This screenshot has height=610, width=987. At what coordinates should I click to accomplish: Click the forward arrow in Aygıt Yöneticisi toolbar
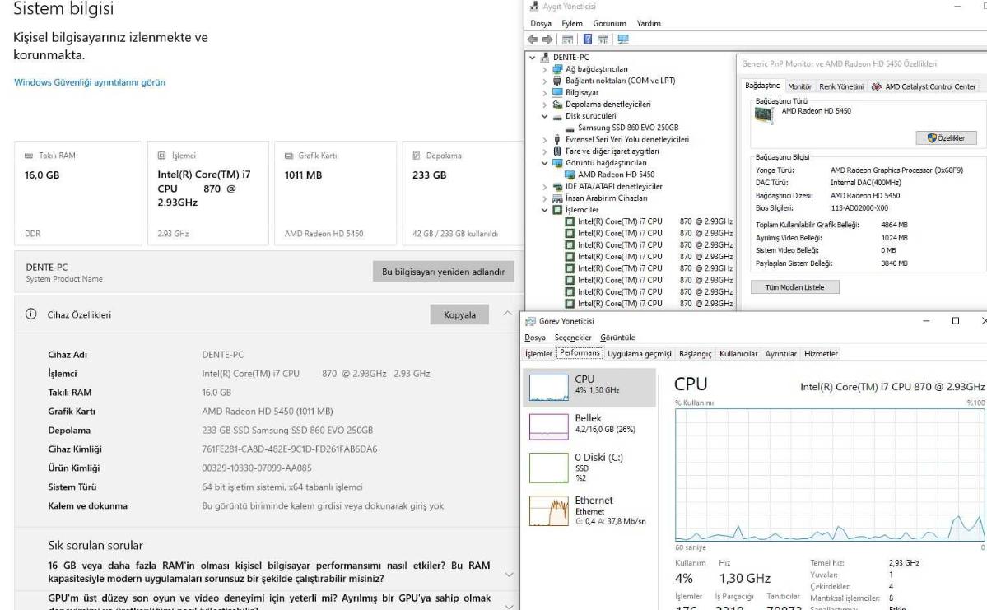547,40
